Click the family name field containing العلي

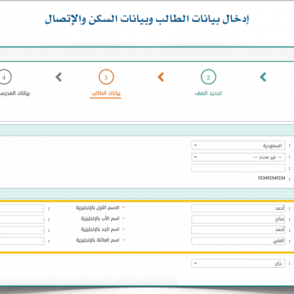tap(238, 241)
